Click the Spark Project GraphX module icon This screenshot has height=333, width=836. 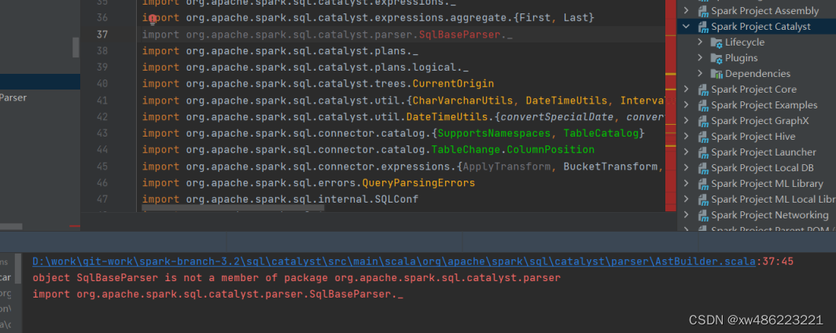point(702,121)
